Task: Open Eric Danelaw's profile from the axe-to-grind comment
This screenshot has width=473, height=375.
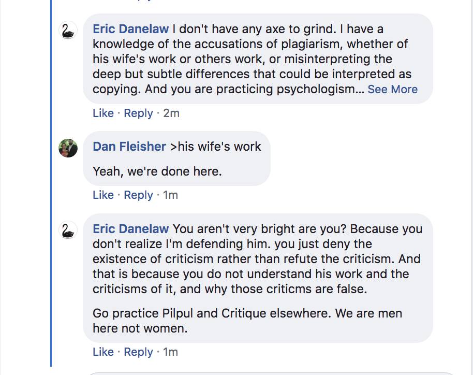Action: point(131,29)
